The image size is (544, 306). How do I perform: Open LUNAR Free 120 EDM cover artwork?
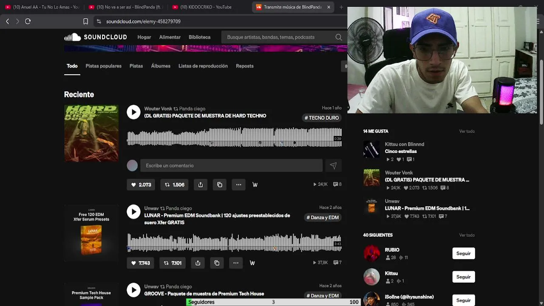[x=91, y=233]
